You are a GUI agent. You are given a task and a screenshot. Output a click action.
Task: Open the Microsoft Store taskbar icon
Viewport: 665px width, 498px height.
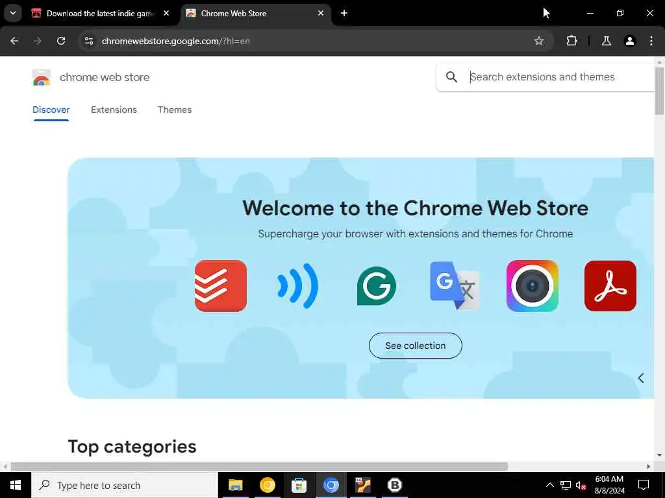pyautogui.click(x=299, y=485)
